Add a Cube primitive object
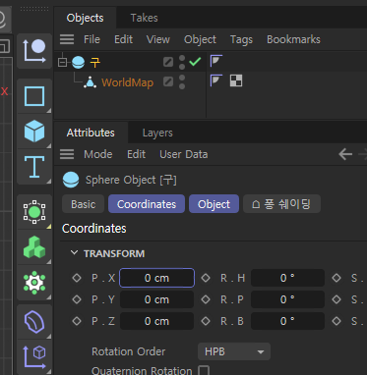The image size is (367, 375). [x=34, y=131]
